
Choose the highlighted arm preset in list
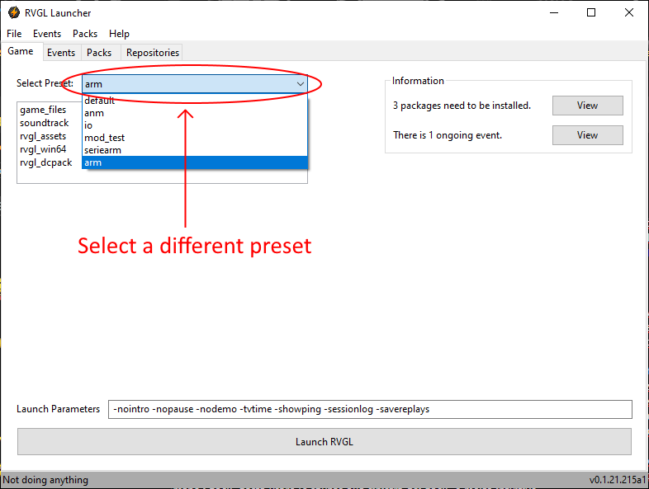(x=195, y=162)
